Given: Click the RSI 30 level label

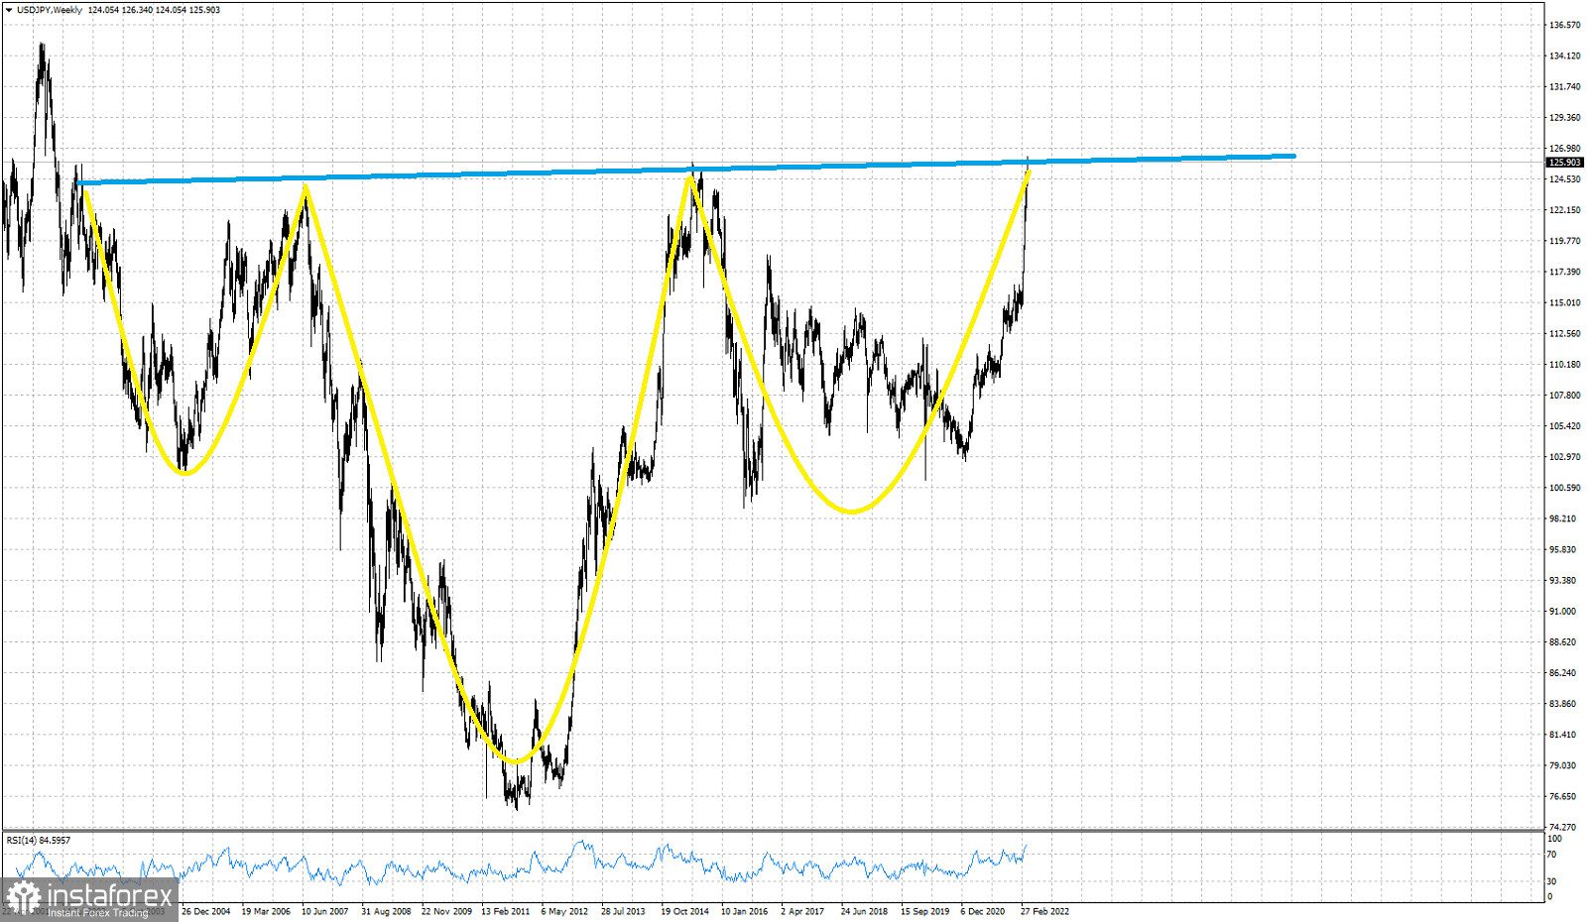Looking at the screenshot, I should (1551, 881).
